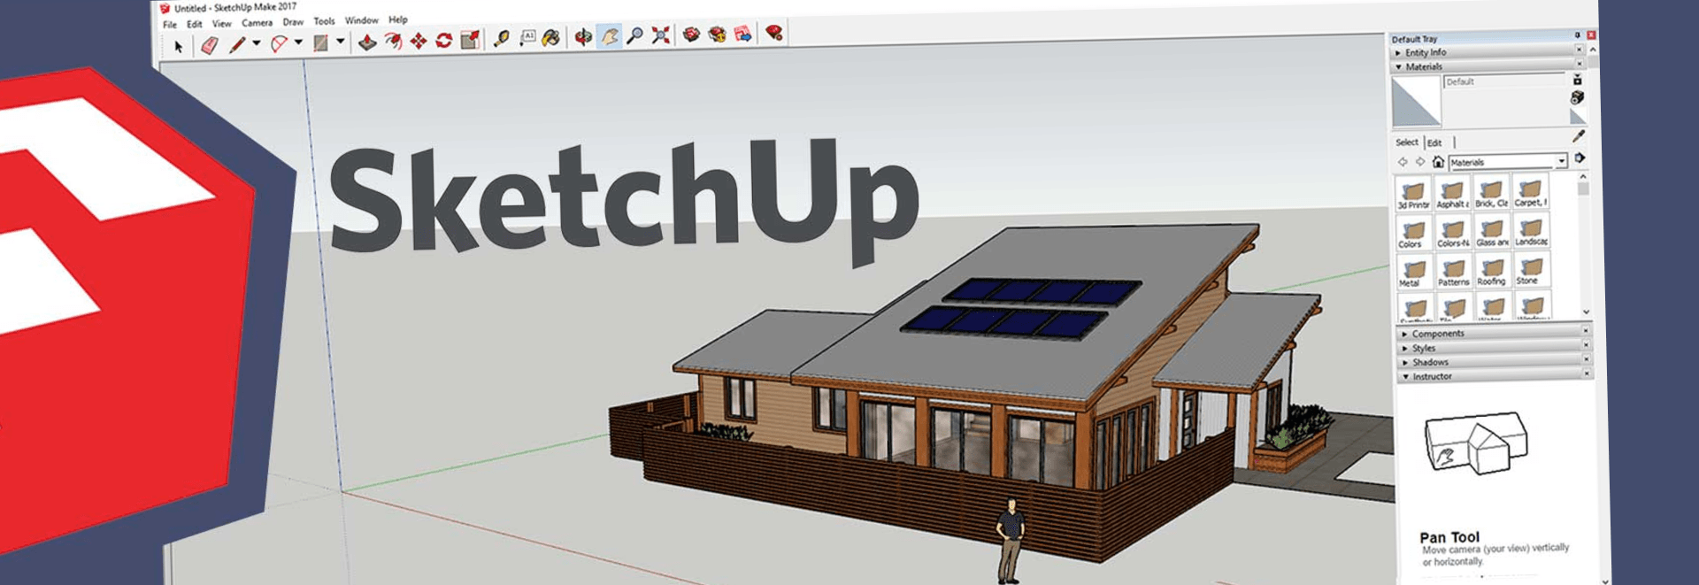Switch to the Edit tab in Materials
This screenshot has height=585, width=1699.
click(x=1434, y=142)
